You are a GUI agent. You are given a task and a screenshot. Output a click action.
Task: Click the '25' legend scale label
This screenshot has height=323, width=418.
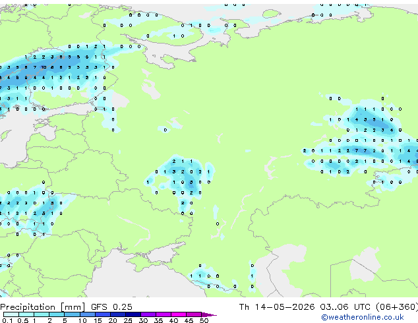coord(128,320)
